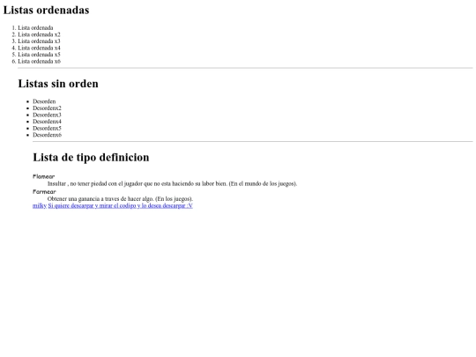This screenshot has width=476, height=357.
Task: Click the 'Listas ordenadas' heading
Action: (46, 10)
